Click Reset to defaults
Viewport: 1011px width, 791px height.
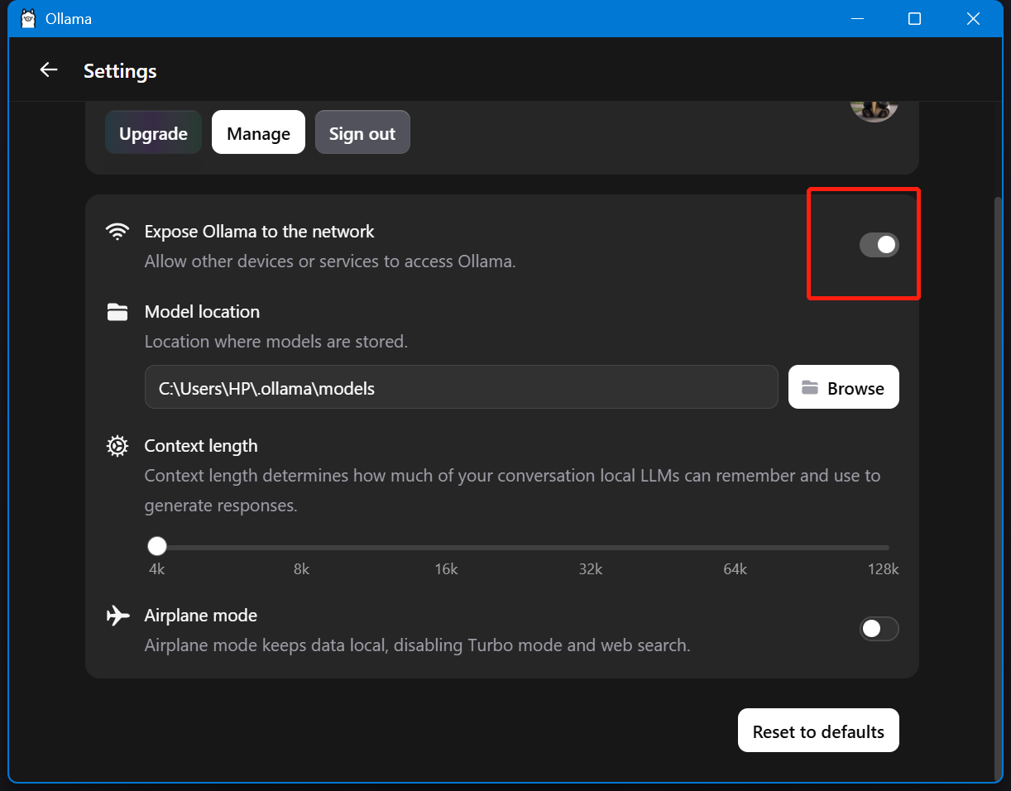pyautogui.click(x=818, y=731)
